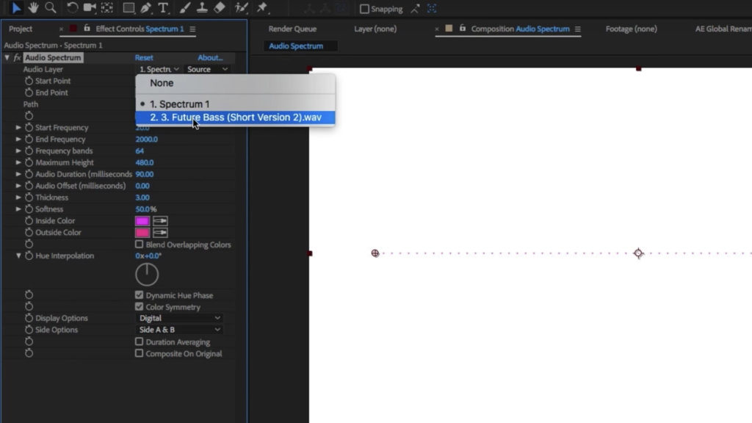Switch to the Render Queue tab
The width and height of the screenshot is (752, 423).
292,29
